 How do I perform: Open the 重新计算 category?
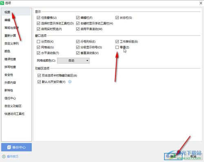click(10, 36)
